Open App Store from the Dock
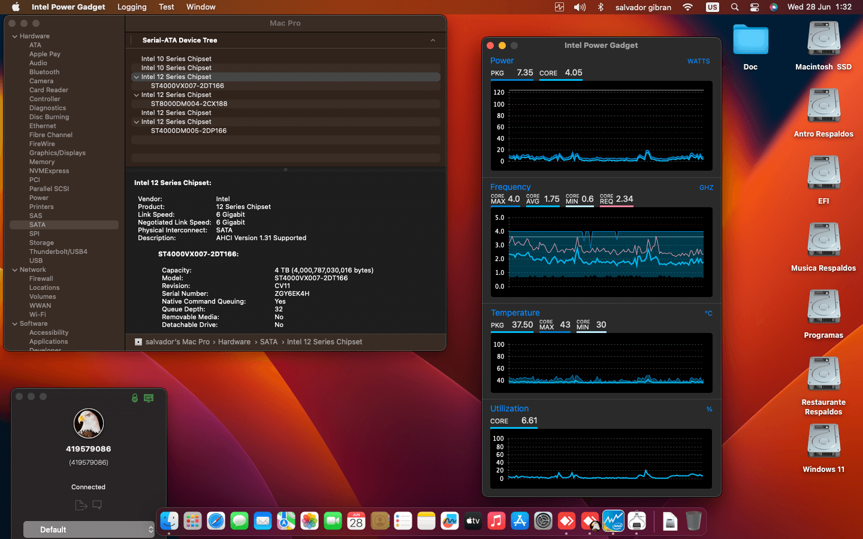The height and width of the screenshot is (539, 863). pos(520,521)
